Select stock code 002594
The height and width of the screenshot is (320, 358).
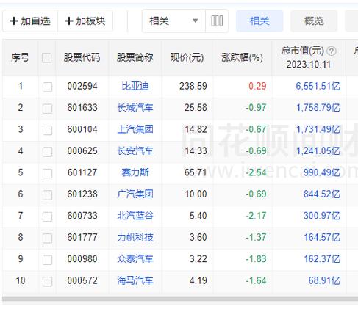pyautogui.click(x=82, y=86)
